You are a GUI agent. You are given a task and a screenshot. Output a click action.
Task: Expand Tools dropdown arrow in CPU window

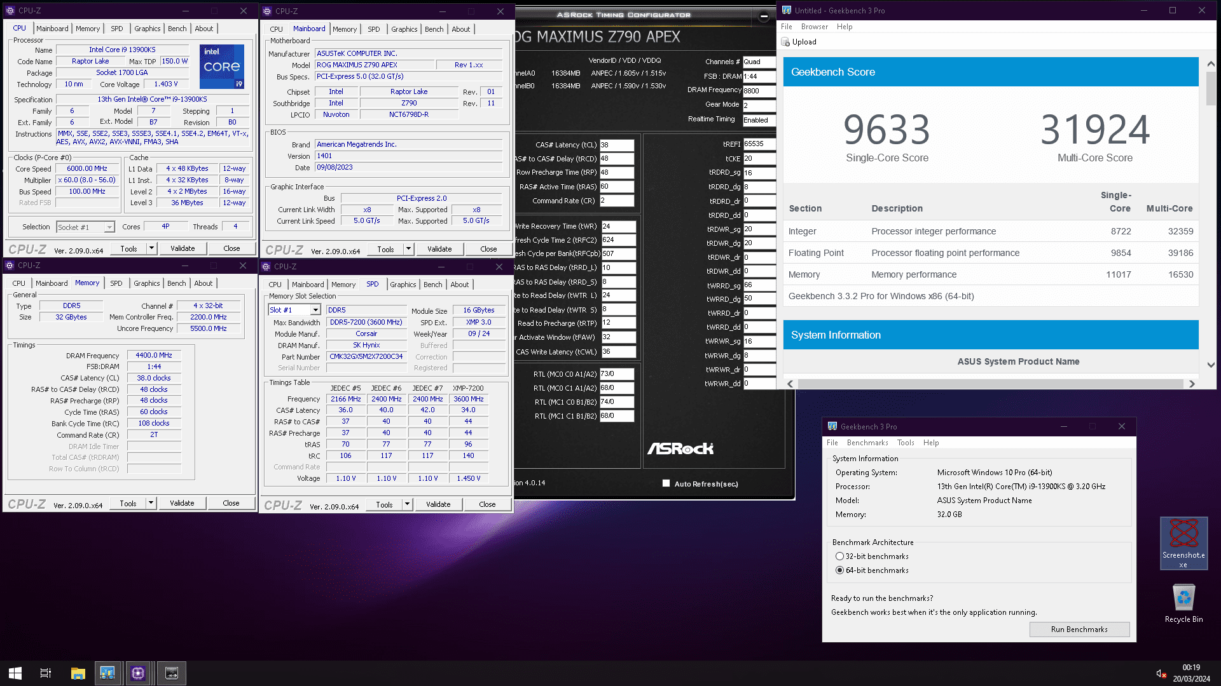point(151,248)
